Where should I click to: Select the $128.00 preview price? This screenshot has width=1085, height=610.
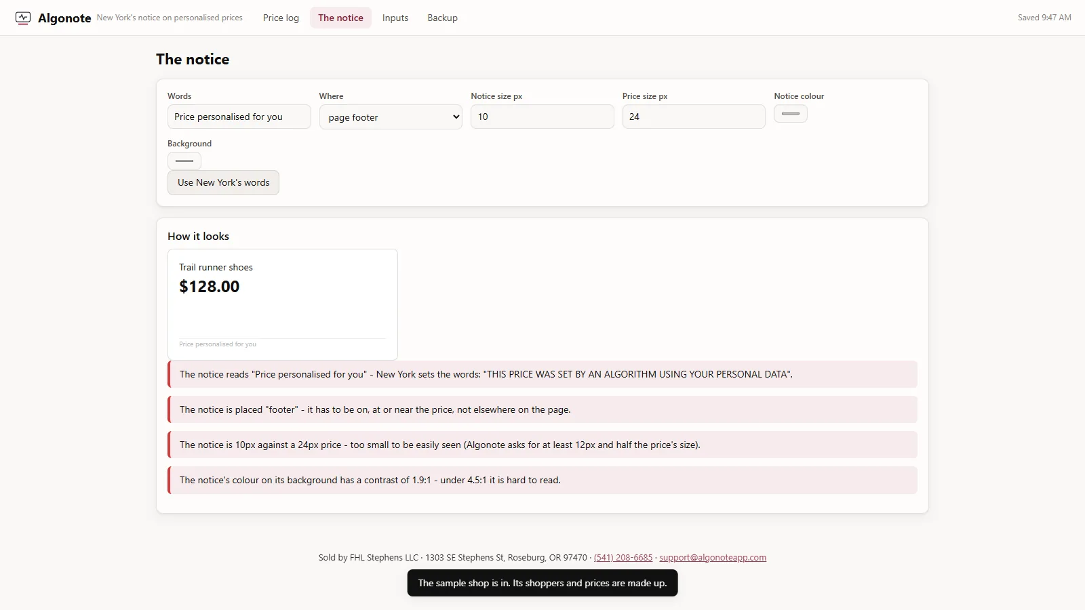[x=209, y=287]
